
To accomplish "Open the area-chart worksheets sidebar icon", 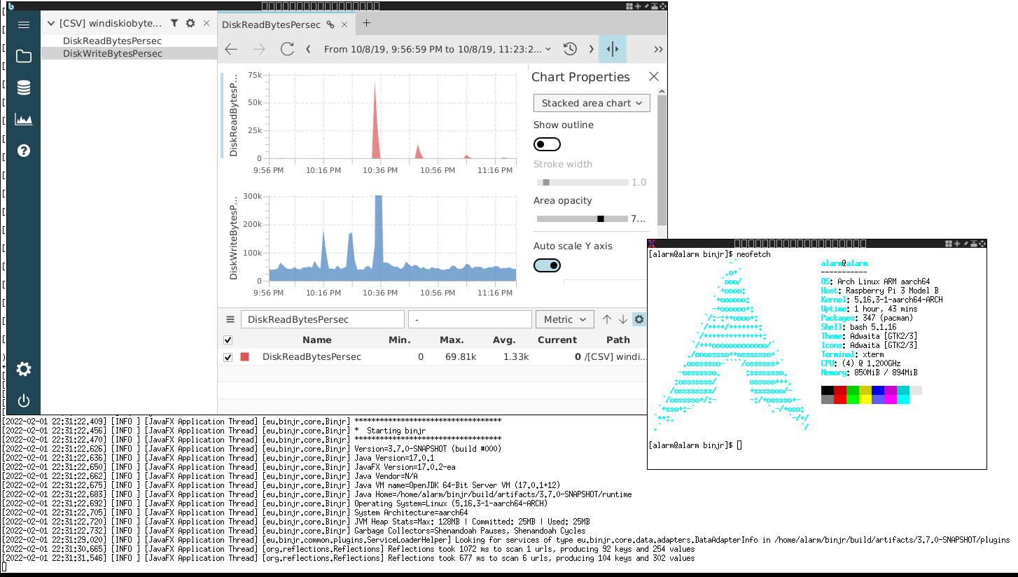I will coord(24,119).
